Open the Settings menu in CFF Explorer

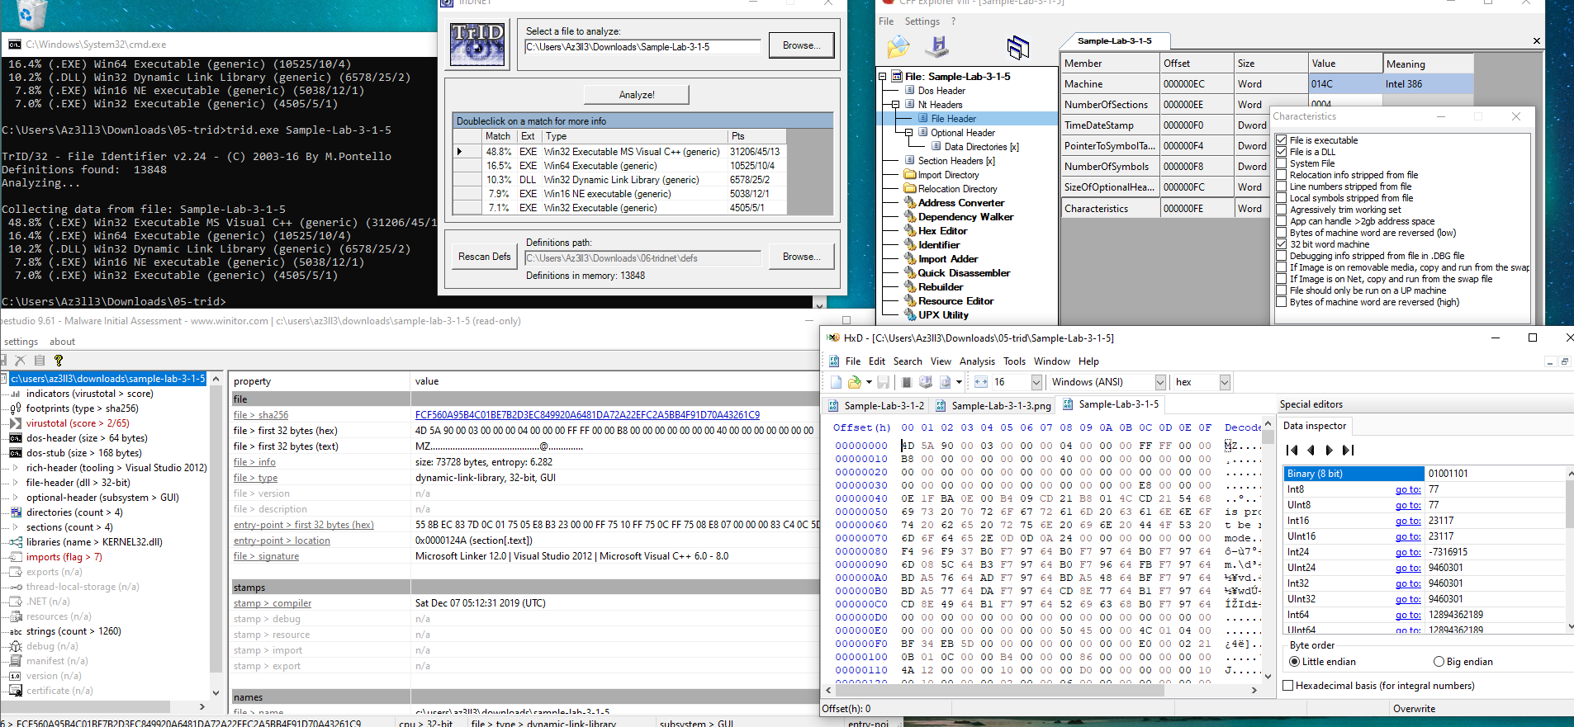922,21
